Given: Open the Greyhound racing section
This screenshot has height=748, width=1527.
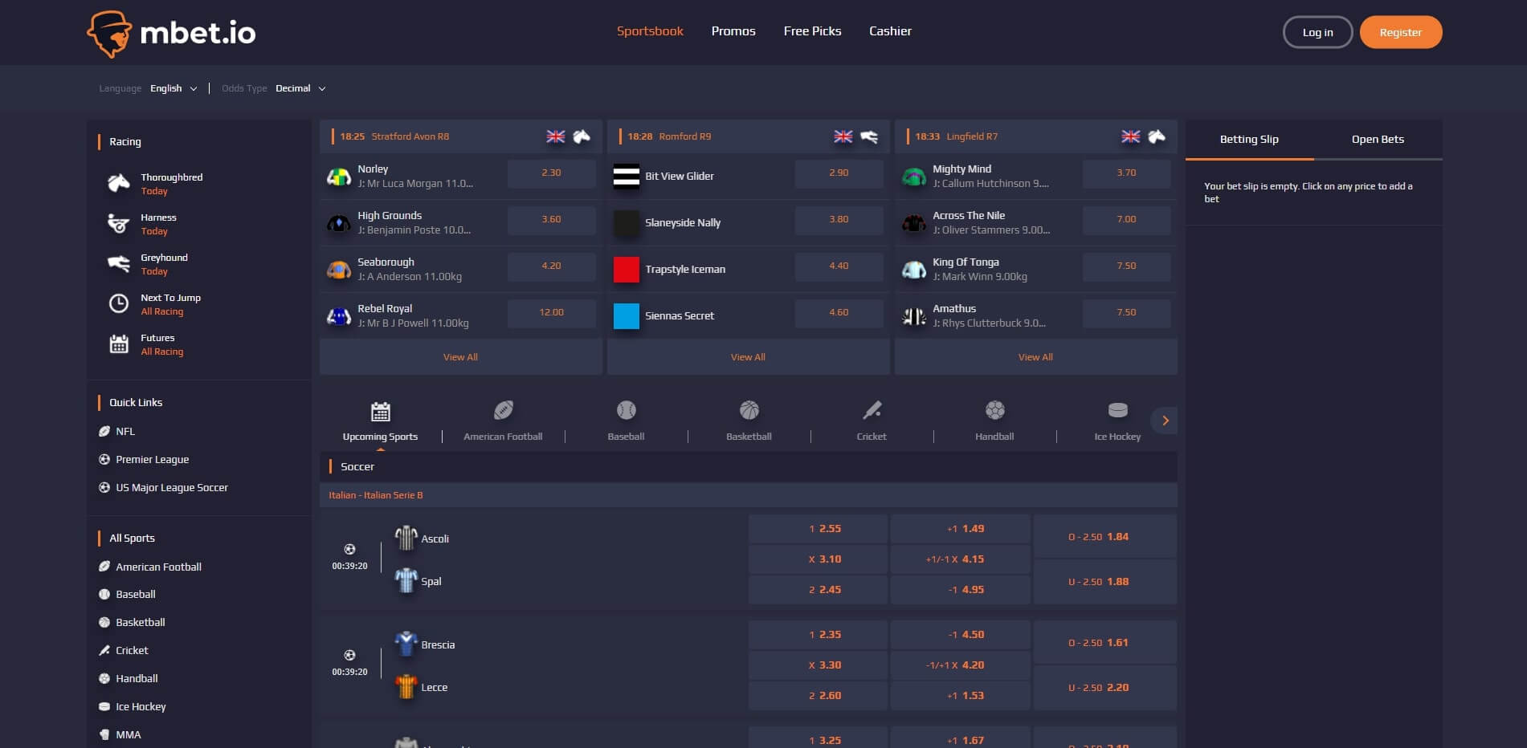Looking at the screenshot, I should pyautogui.click(x=117, y=264).
